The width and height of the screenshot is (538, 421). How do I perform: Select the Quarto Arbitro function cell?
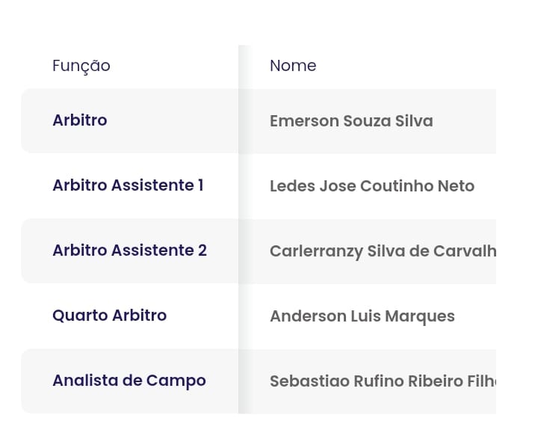[109, 316]
